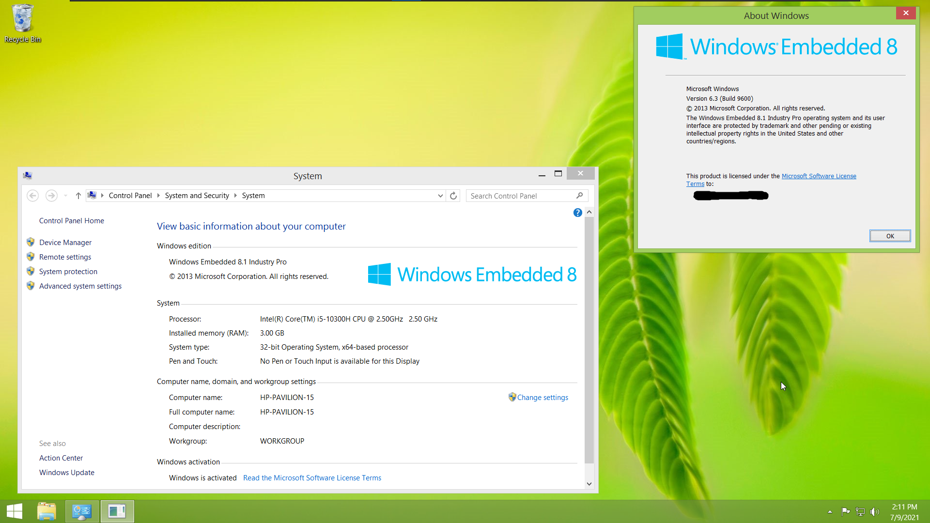Expand the address bar history dropdown

[440, 196]
